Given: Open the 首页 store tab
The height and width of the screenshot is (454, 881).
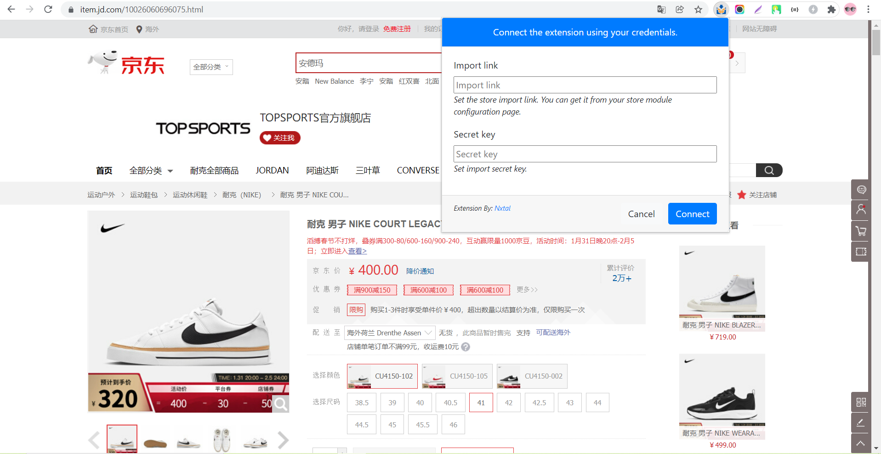Looking at the screenshot, I should point(104,171).
